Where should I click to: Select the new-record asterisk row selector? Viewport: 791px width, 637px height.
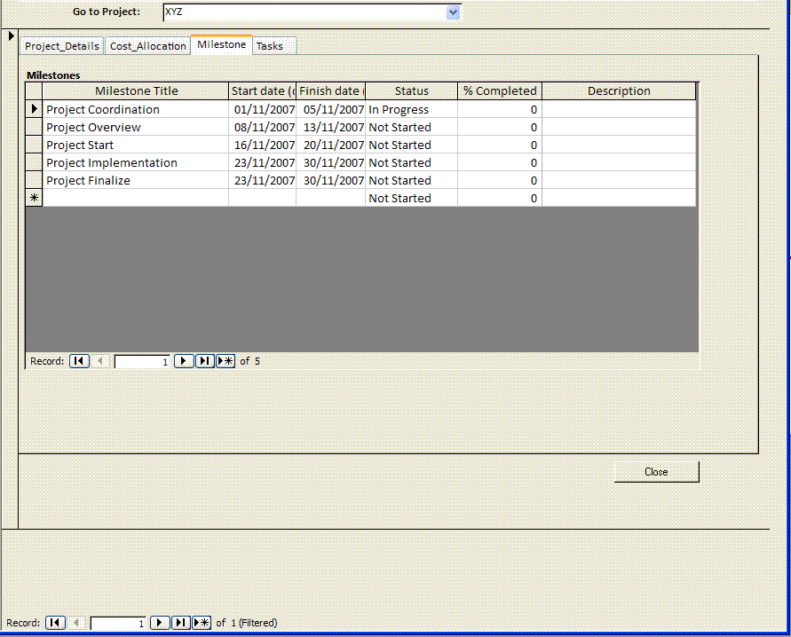(34, 198)
